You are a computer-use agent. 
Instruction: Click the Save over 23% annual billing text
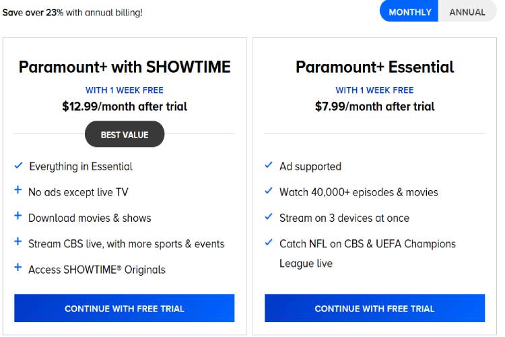tap(73, 12)
